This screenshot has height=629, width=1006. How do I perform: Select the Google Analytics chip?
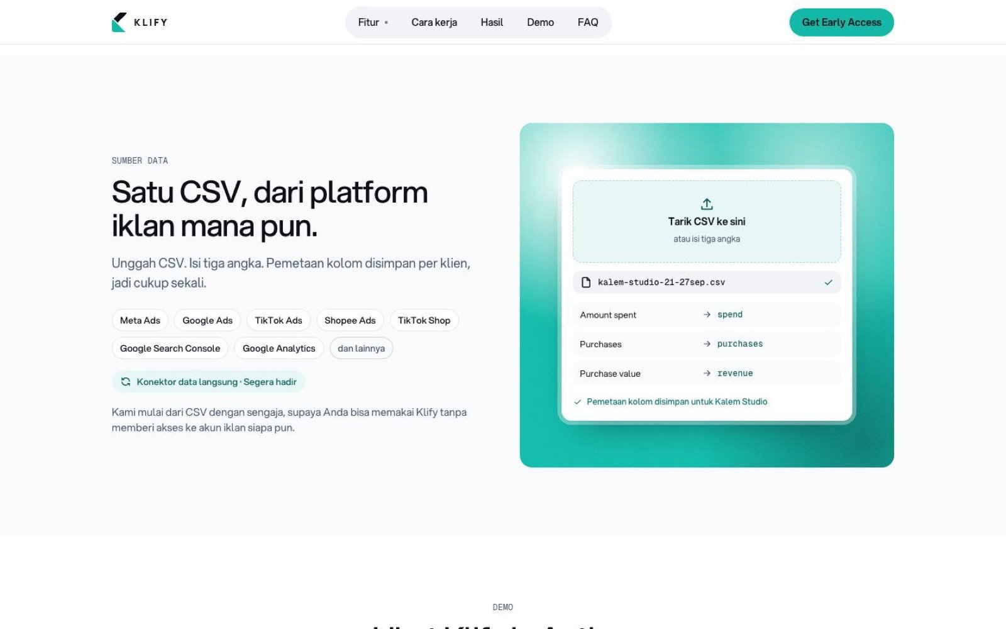pos(279,348)
